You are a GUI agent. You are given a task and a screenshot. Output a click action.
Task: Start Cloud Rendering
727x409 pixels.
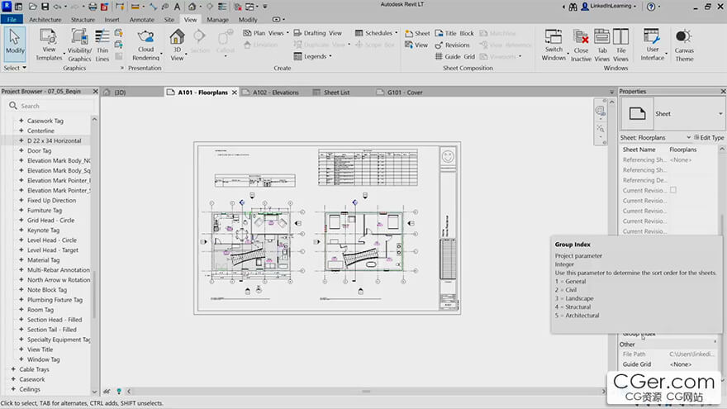point(145,45)
